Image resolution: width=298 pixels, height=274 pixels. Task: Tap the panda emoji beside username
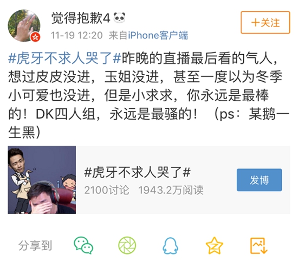coord(119,18)
